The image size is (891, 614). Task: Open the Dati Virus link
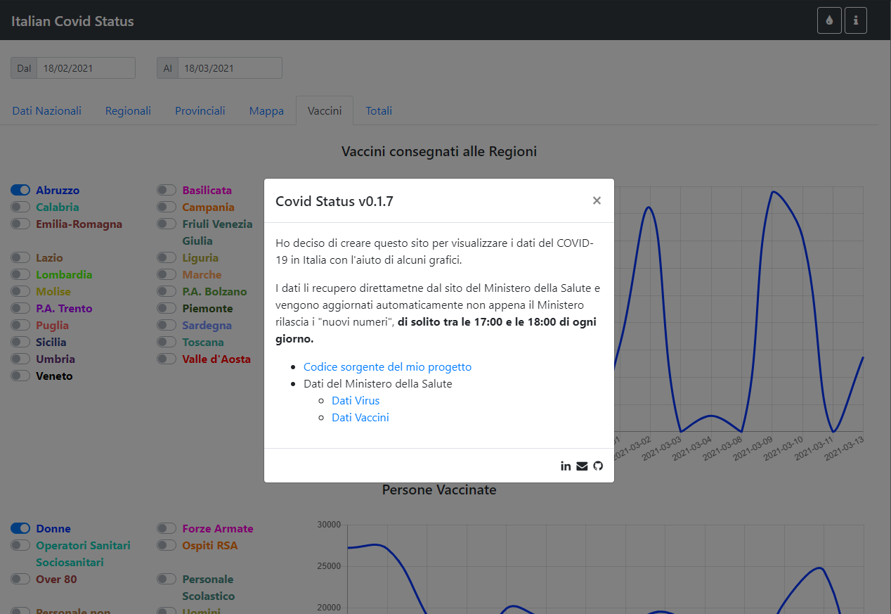356,401
